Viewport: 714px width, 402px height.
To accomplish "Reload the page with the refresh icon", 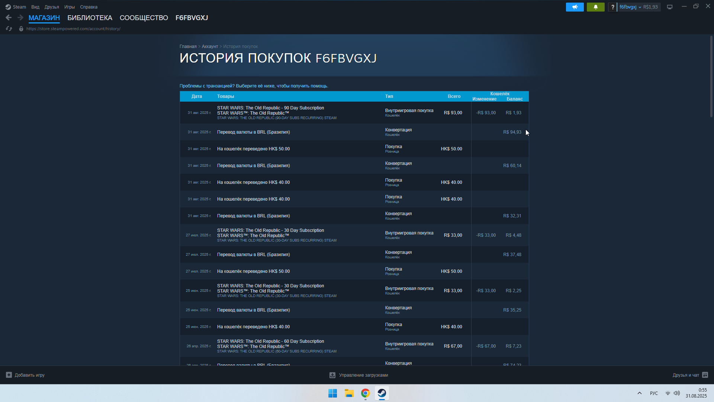I will pos(9,29).
